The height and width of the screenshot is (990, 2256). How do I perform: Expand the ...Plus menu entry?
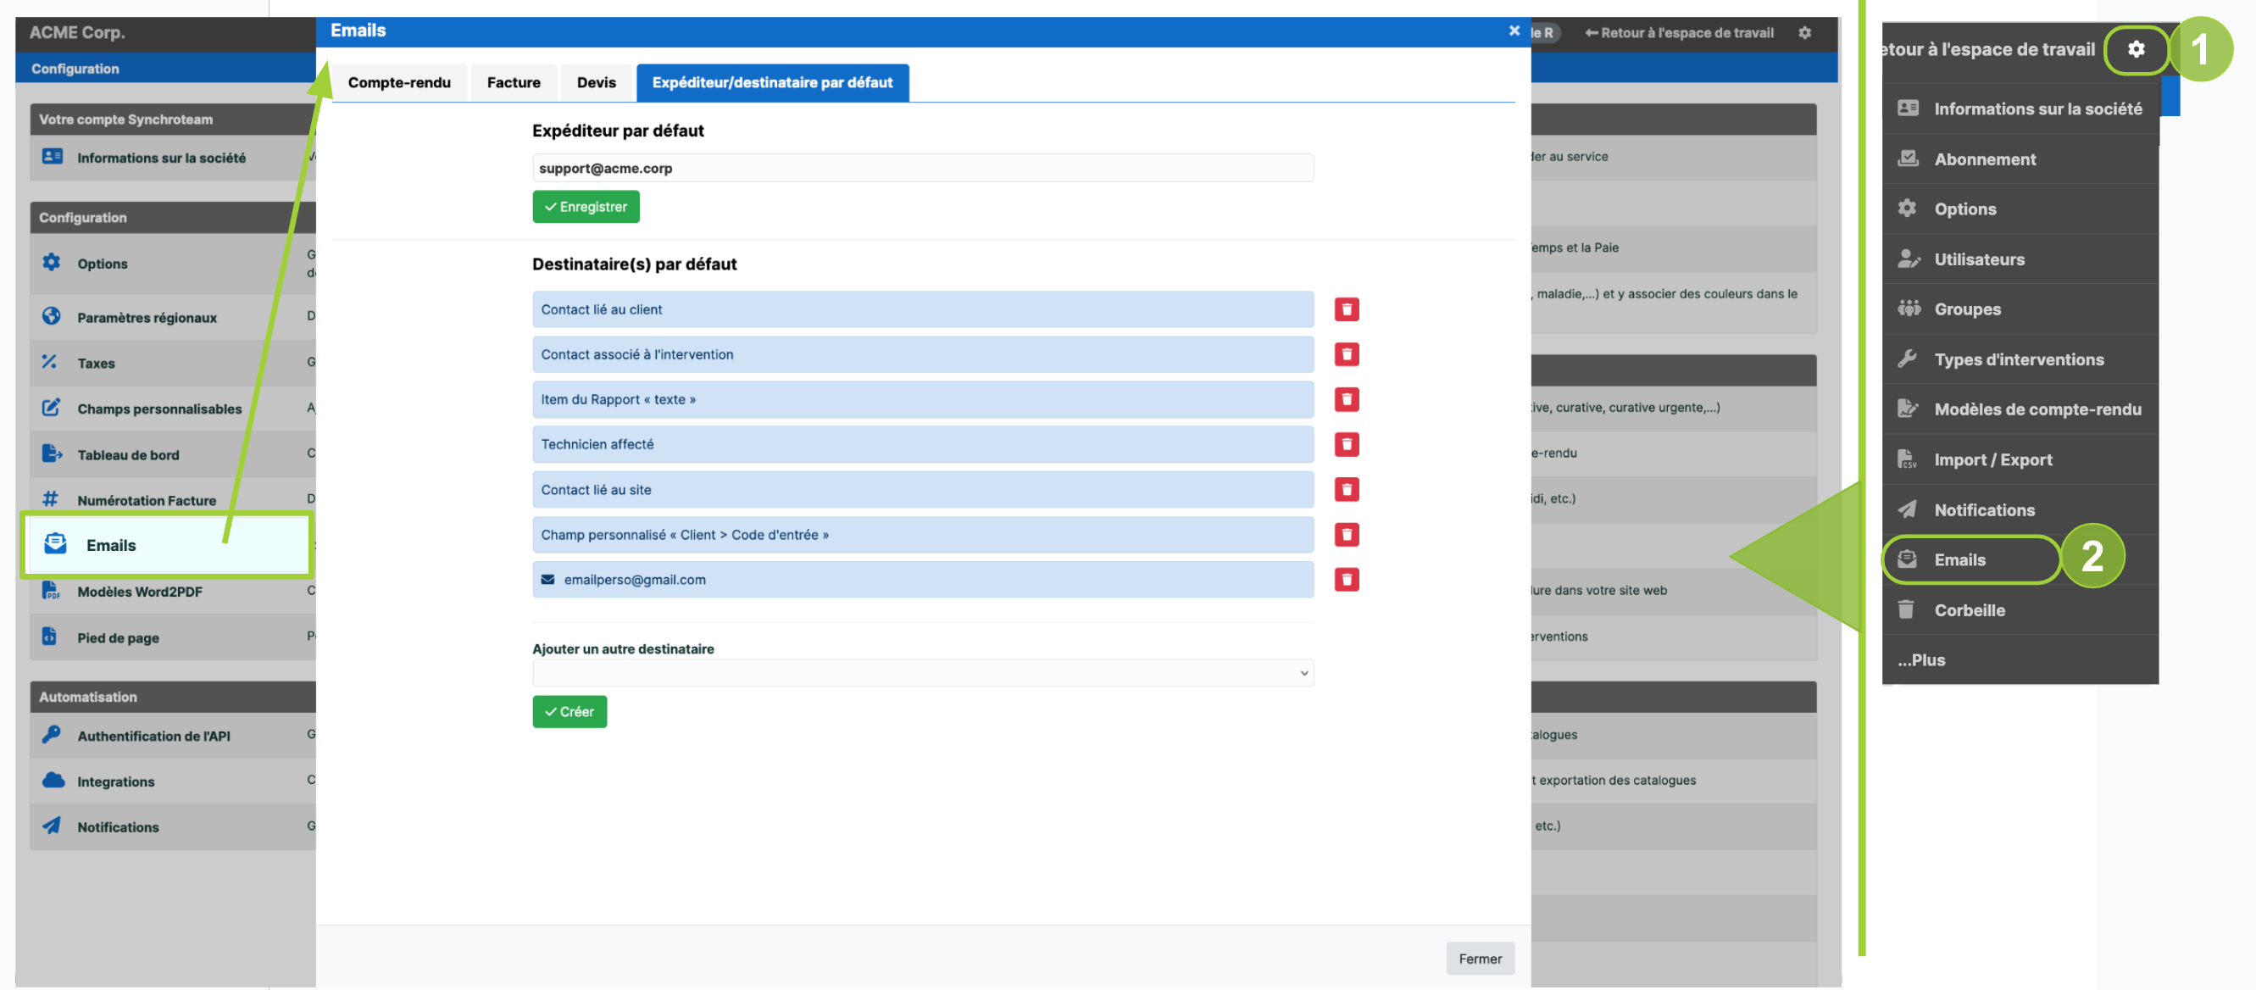pyautogui.click(x=2020, y=659)
